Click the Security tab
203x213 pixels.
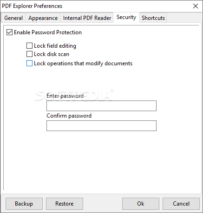coord(126,17)
